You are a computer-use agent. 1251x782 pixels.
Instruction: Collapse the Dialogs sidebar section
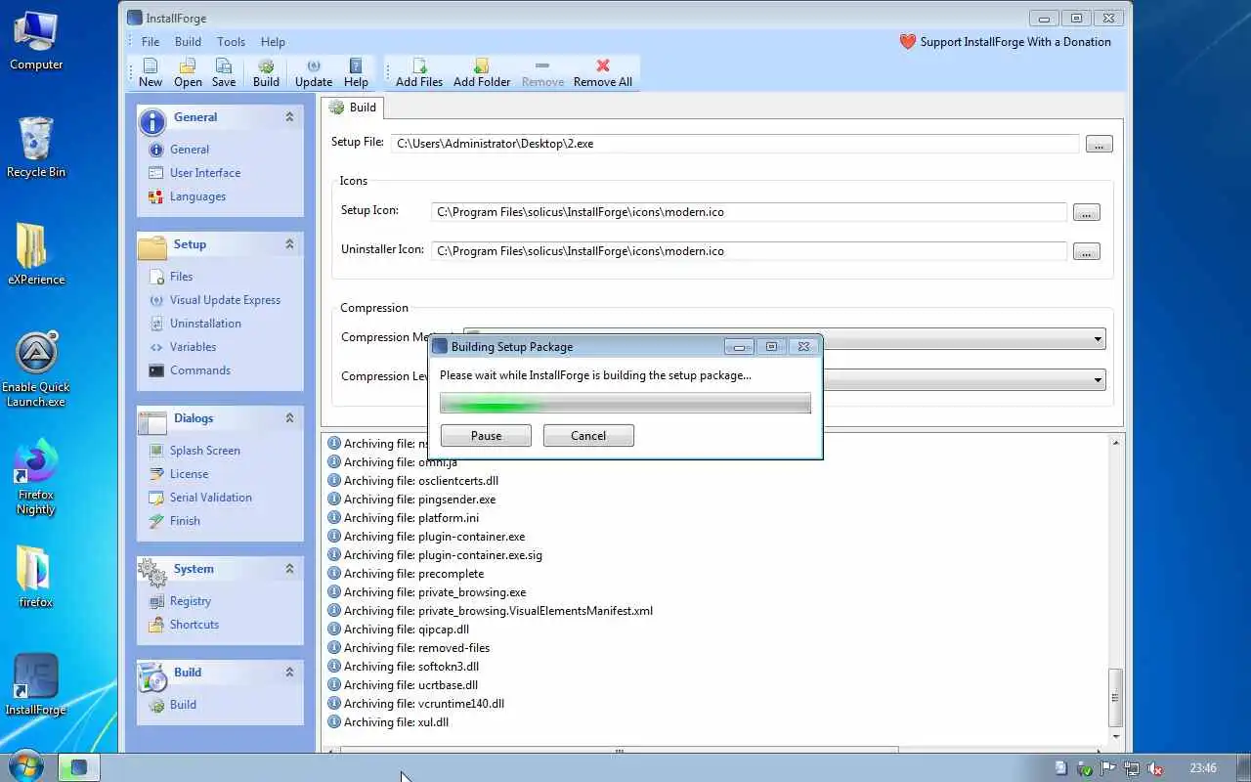coord(289,418)
